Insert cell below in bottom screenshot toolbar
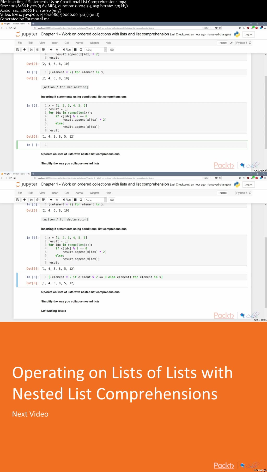This screenshot has height=472, width=267. 24,200
